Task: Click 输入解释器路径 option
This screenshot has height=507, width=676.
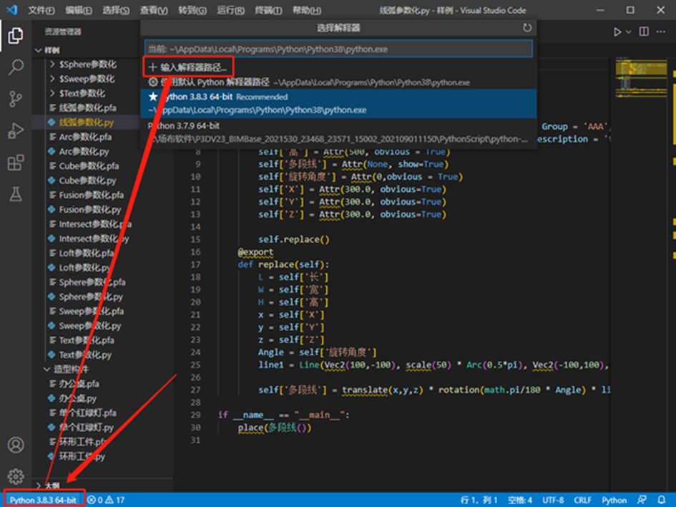Action: (x=188, y=67)
